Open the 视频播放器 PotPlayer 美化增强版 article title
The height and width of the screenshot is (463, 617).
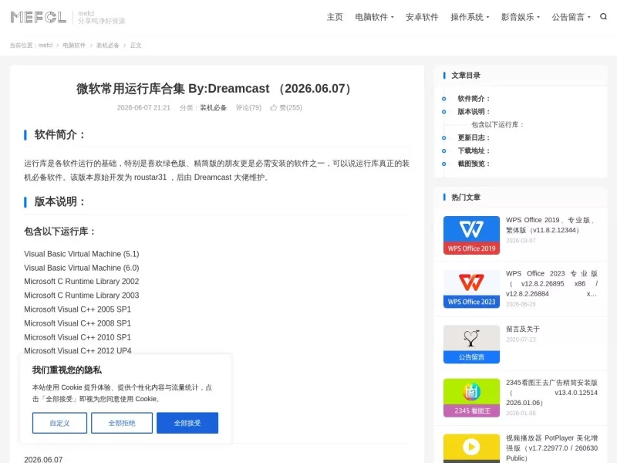click(551, 448)
